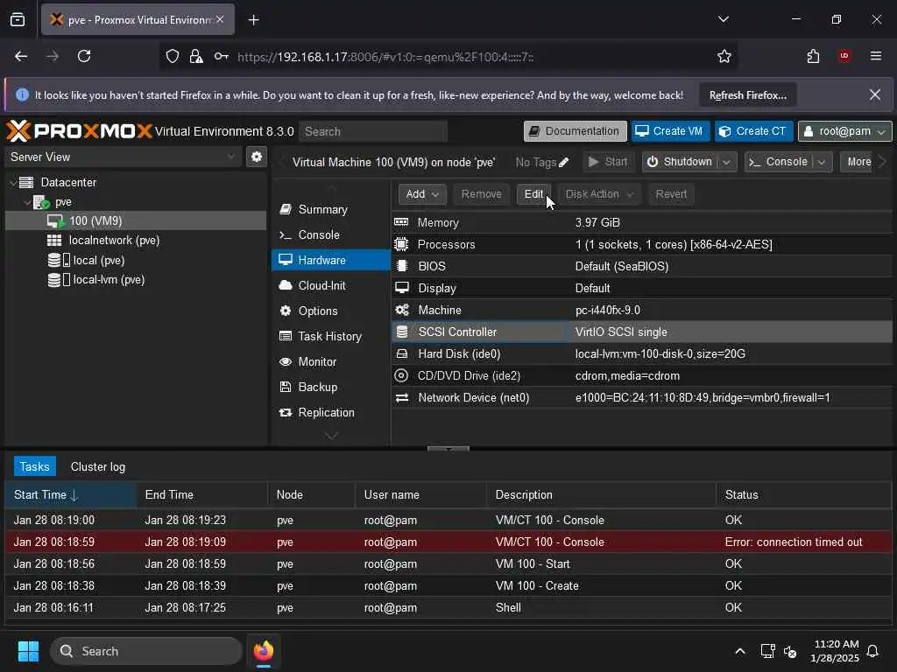Collapse the bottom log panel handle
This screenshot has height=672, width=897.
tap(448, 449)
